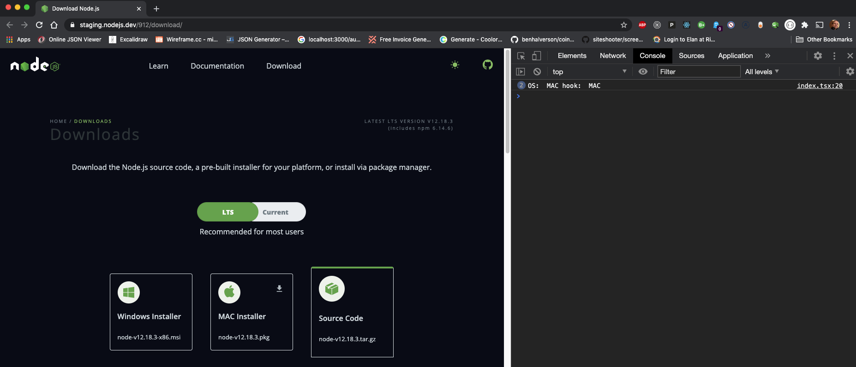
Task: Go to the browser home page icon
Action: pyautogui.click(x=54, y=25)
